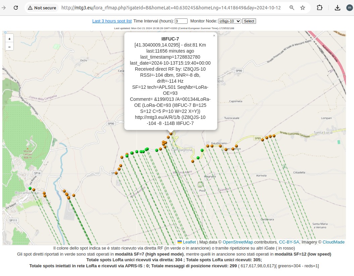Click the orange marker on SP90 label
The width and height of the screenshot is (354, 276).
(116, 173)
